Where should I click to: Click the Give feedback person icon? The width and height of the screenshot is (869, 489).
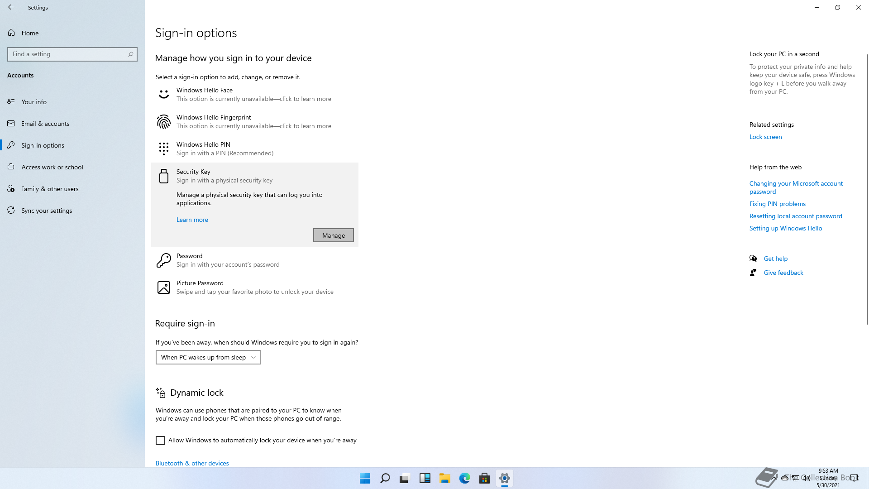[x=753, y=272]
